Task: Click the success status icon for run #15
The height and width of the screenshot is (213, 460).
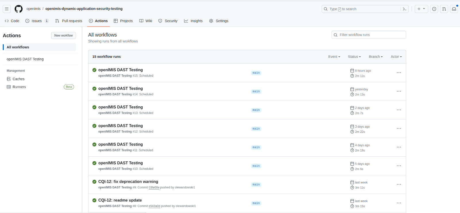Action: [x=94, y=70]
